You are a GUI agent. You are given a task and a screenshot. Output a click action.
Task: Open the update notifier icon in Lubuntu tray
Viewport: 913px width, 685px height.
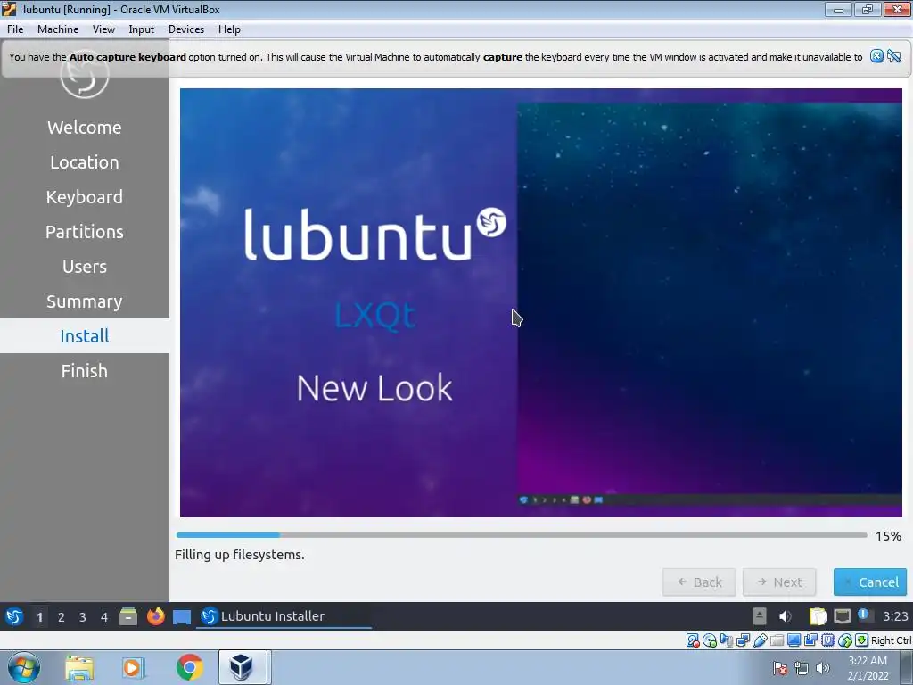click(x=863, y=615)
